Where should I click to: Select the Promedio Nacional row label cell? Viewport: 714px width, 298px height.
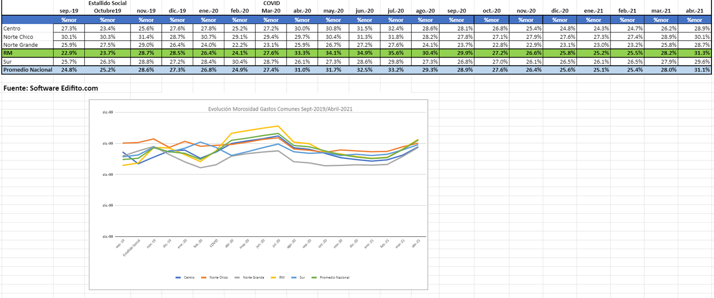27,70
